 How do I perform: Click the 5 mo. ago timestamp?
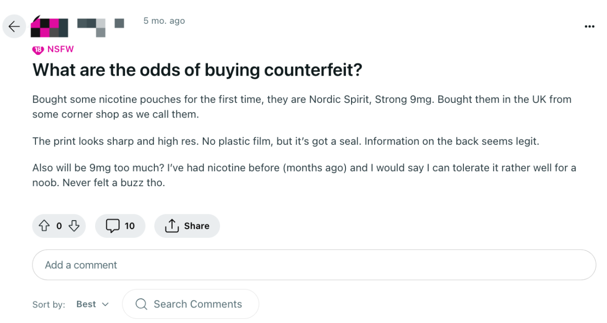164,21
